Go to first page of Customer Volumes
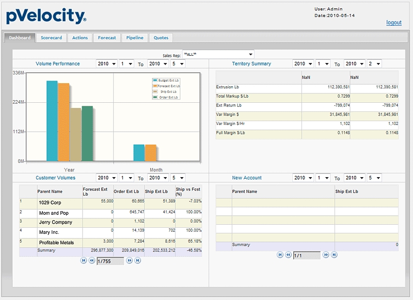The image size is (413, 300). tap(83, 261)
